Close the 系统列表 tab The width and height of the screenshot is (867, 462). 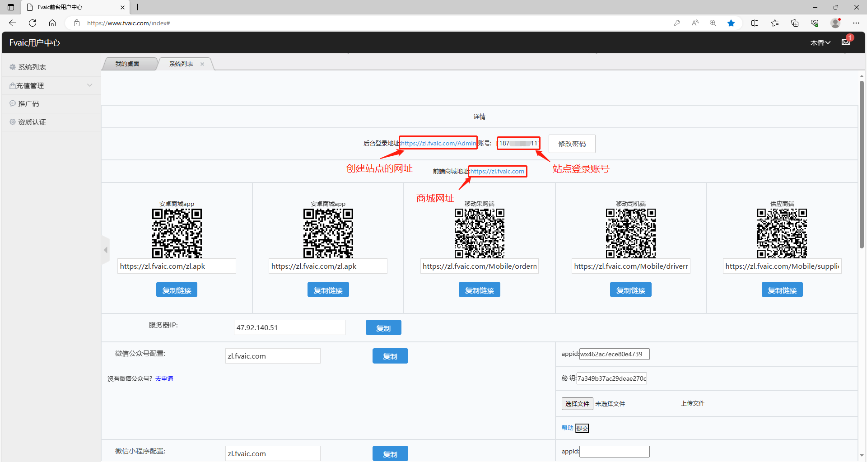click(202, 64)
